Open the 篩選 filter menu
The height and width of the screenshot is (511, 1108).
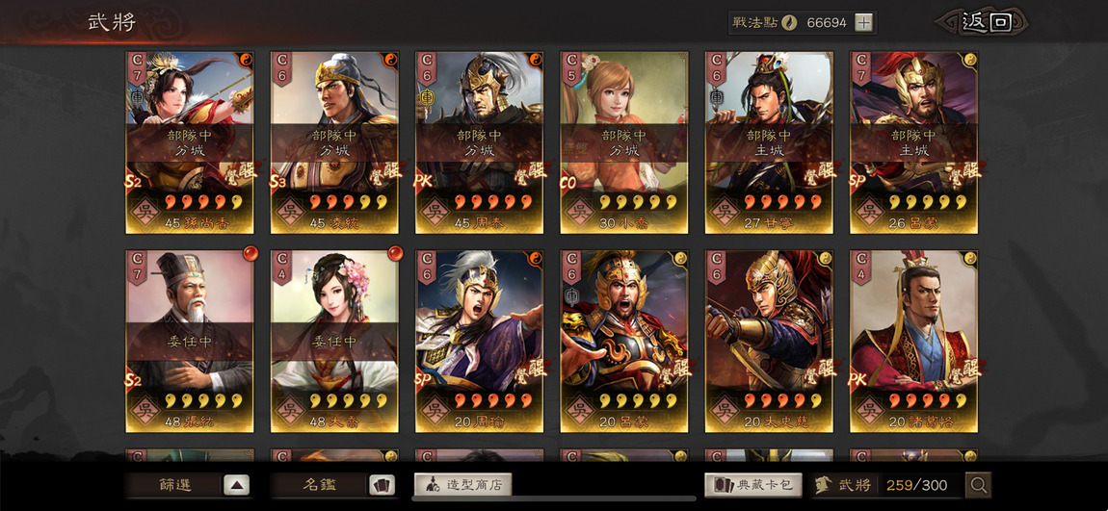pos(174,485)
